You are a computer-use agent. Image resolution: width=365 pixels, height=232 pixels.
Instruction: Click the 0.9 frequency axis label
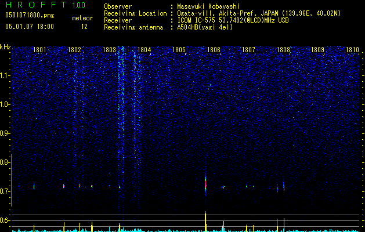[5, 133]
